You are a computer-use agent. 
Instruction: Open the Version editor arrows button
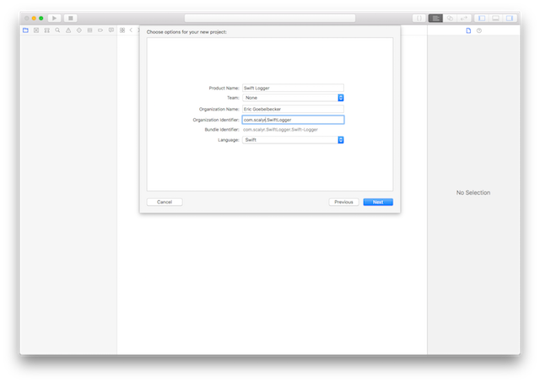(x=463, y=18)
